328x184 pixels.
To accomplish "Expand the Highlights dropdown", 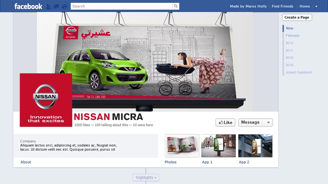I will tap(146, 178).
